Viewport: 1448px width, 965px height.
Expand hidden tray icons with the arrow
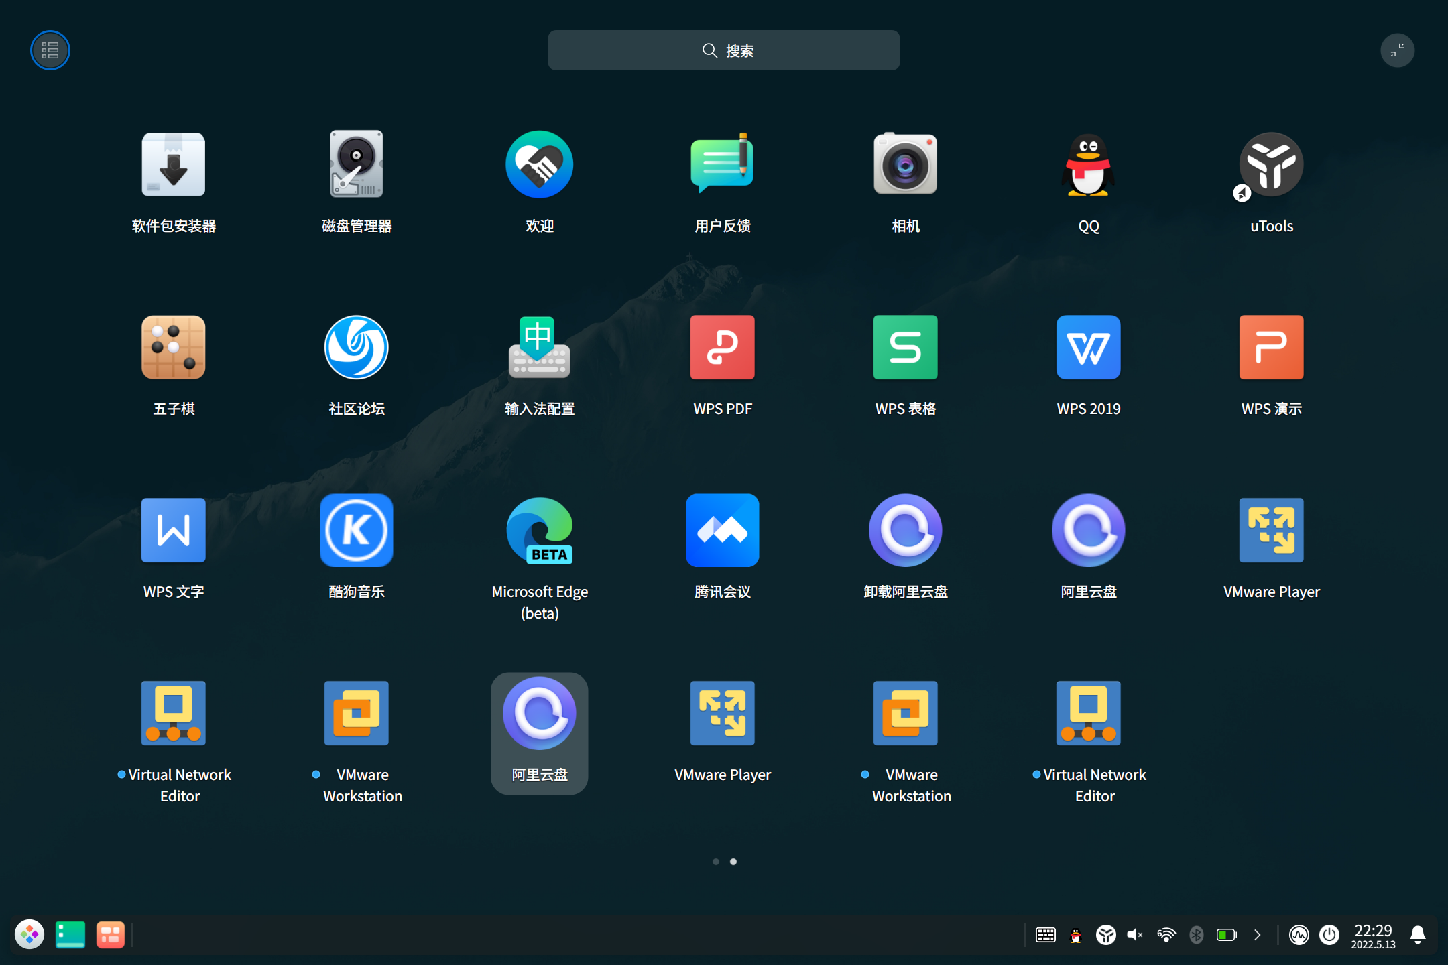pyautogui.click(x=1257, y=934)
